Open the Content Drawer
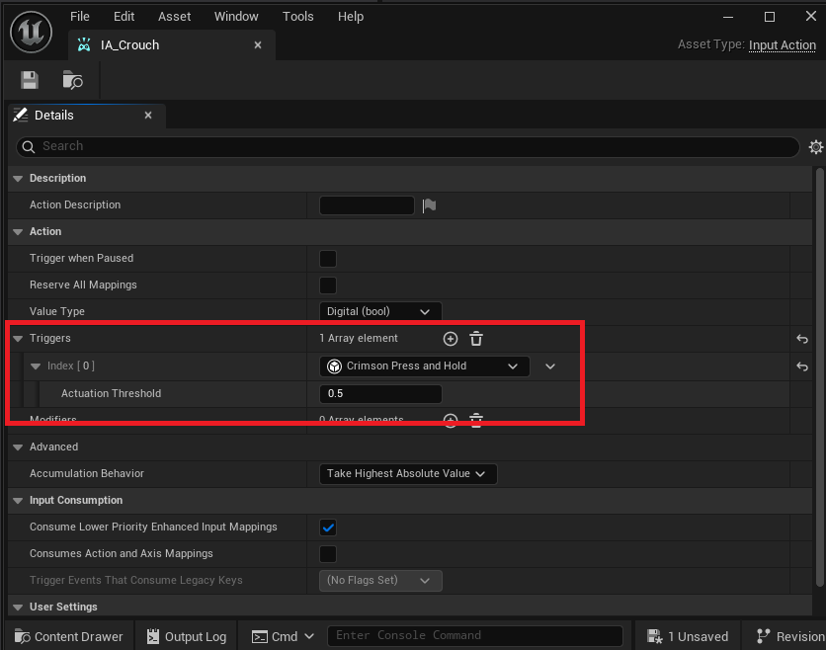 coord(68,636)
